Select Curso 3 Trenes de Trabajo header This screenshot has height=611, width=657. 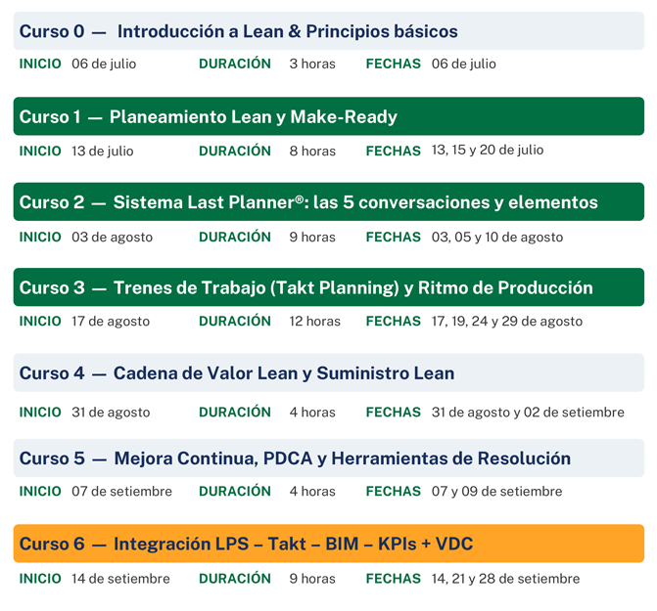click(x=329, y=286)
